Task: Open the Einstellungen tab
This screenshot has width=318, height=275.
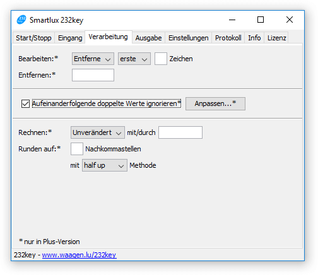Action: point(189,38)
